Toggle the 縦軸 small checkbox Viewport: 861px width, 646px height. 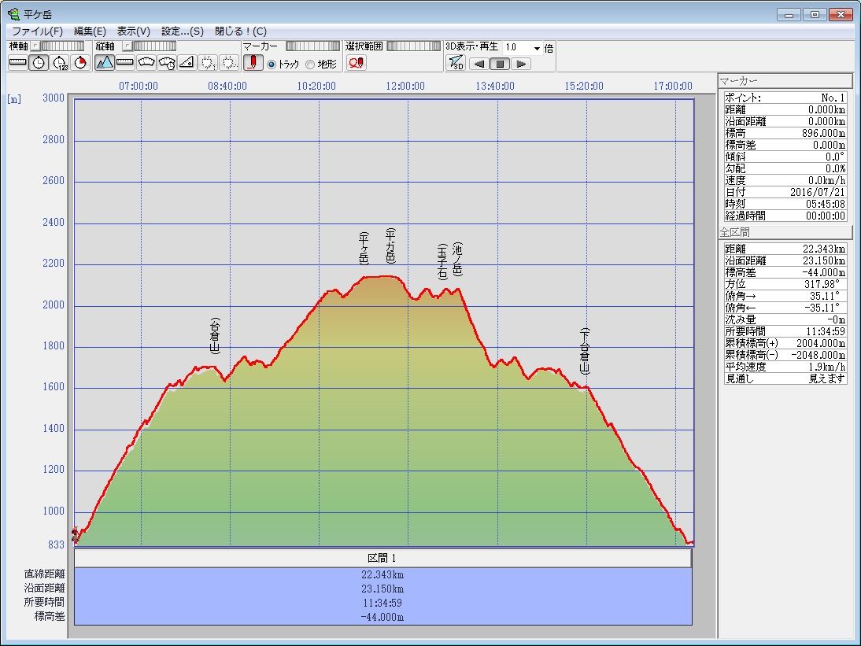127,46
